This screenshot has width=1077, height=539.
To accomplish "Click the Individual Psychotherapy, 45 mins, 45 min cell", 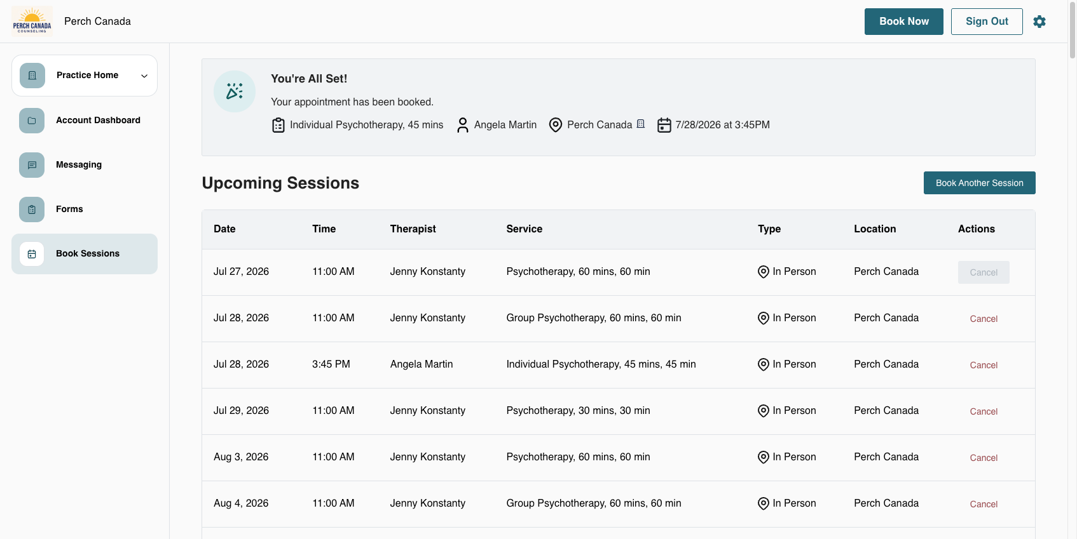I will click(x=601, y=364).
